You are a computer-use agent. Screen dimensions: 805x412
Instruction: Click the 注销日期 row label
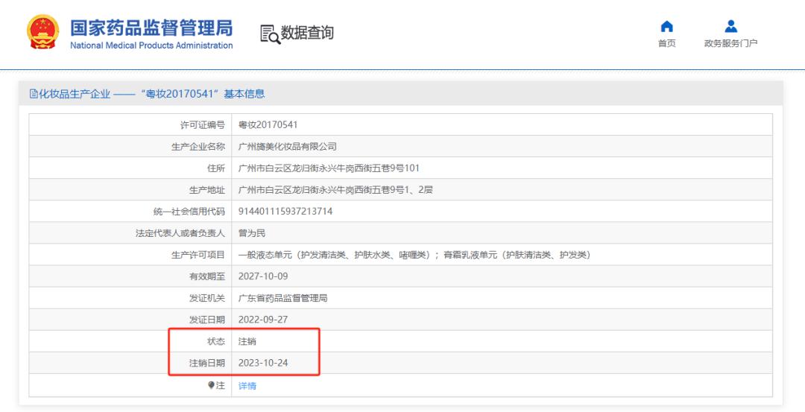click(207, 363)
